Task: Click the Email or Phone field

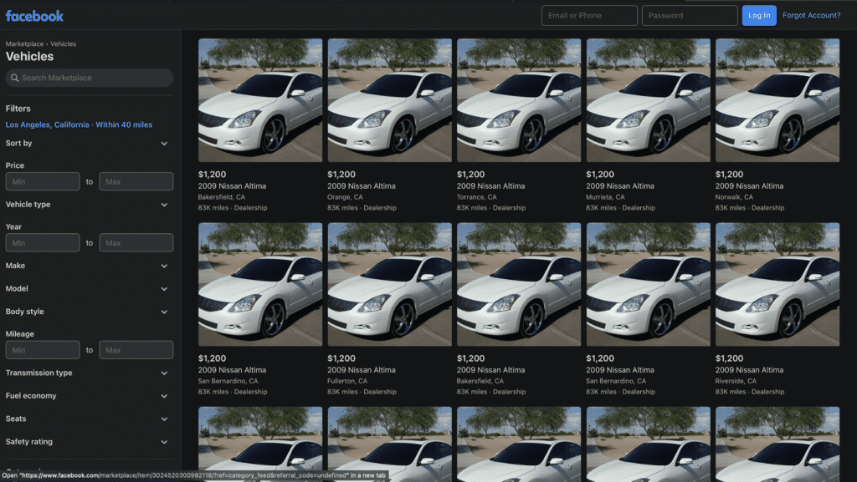Action: click(589, 14)
